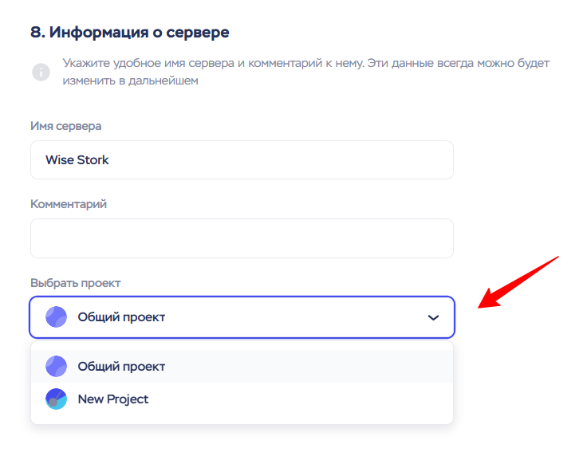Click the New Project text label in the list
This screenshot has width=583, height=452.
(113, 399)
